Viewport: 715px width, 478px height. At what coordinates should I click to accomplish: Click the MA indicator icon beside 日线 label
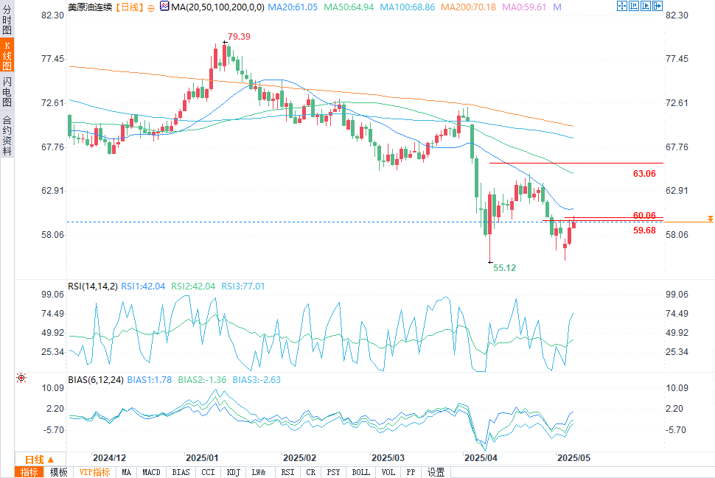[164, 7]
